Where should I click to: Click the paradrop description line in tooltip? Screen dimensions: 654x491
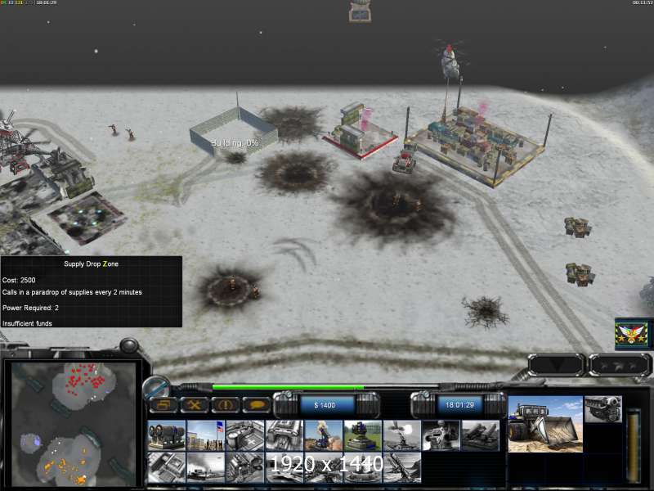tap(72, 292)
